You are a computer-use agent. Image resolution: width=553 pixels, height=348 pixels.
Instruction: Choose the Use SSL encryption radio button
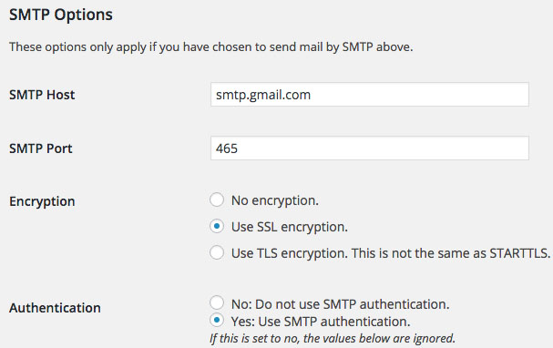(217, 226)
